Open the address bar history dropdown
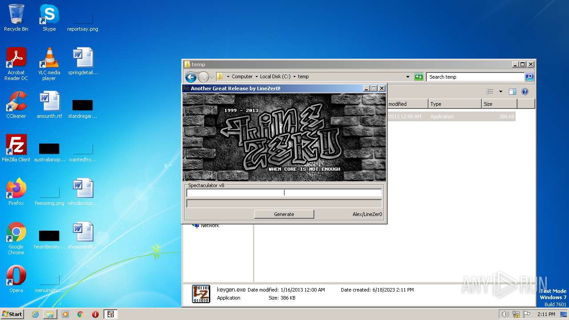The width and height of the screenshot is (569, 320). 408,77
